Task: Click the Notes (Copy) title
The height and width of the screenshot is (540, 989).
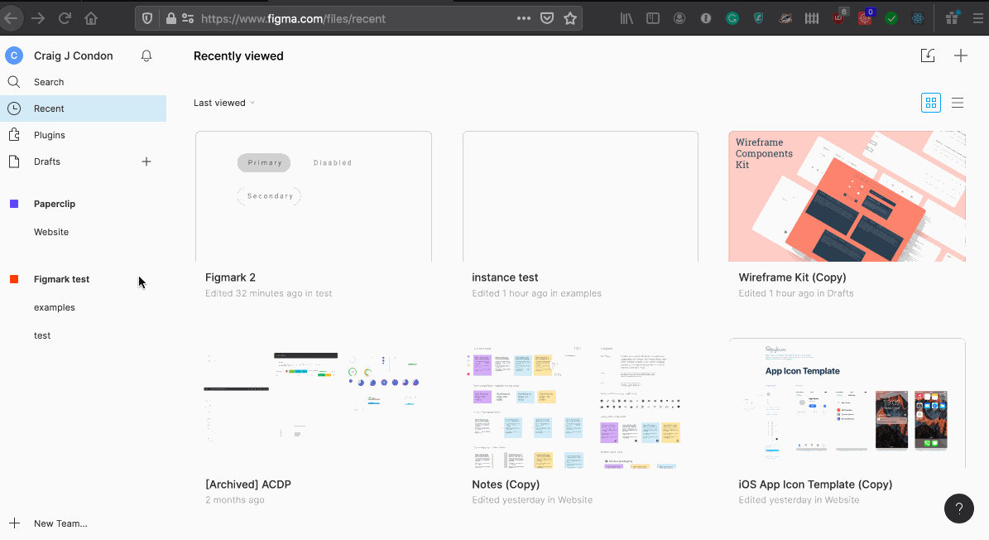Action: tap(506, 485)
